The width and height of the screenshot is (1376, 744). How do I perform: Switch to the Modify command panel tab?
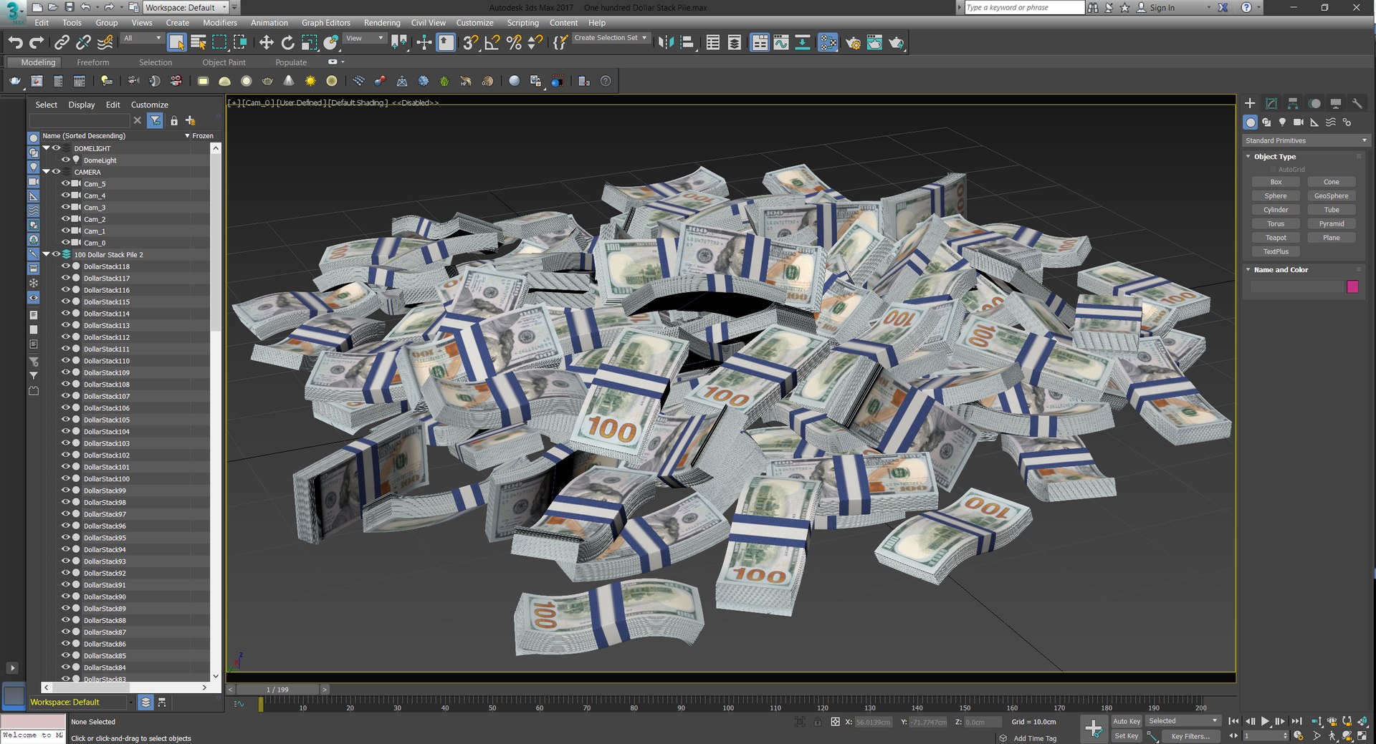(1271, 103)
